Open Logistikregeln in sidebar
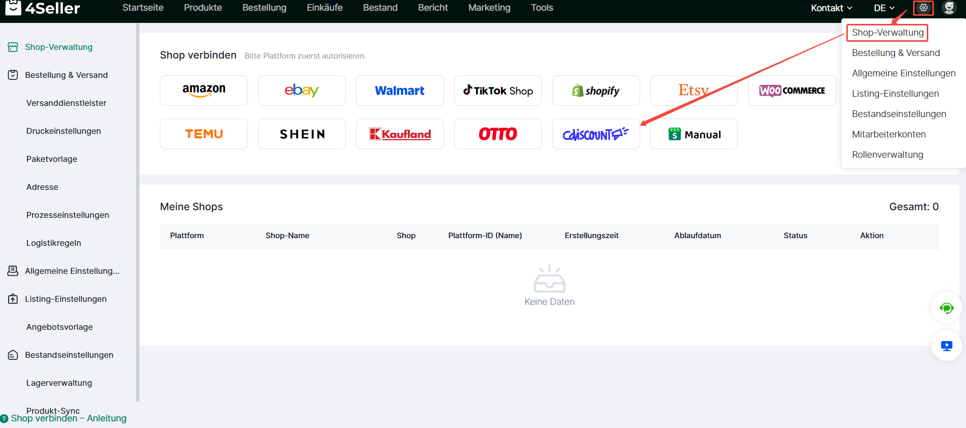The width and height of the screenshot is (966, 428). point(53,243)
